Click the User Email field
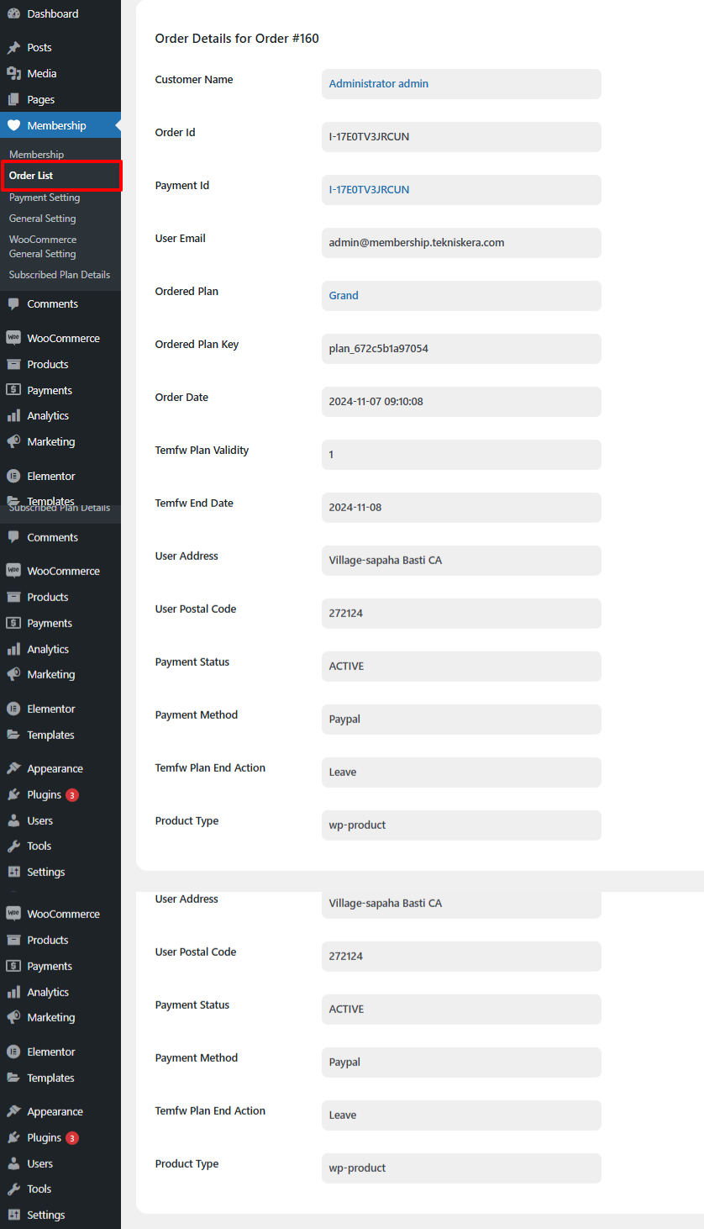This screenshot has height=1229, width=704. click(460, 243)
